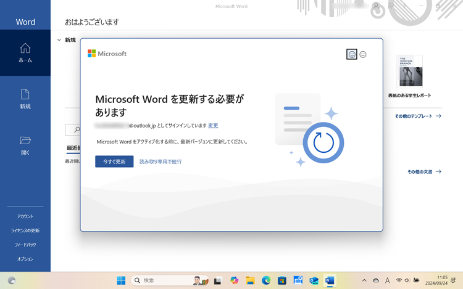
Task: Click the happy face feedback icon
Action: pos(352,54)
